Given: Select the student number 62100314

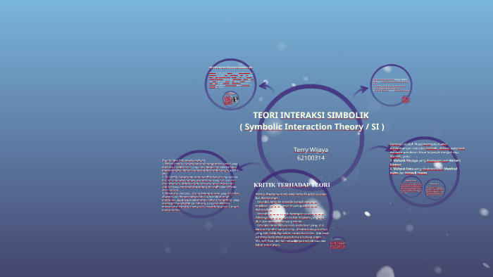Looking at the screenshot, I should click(311, 157).
